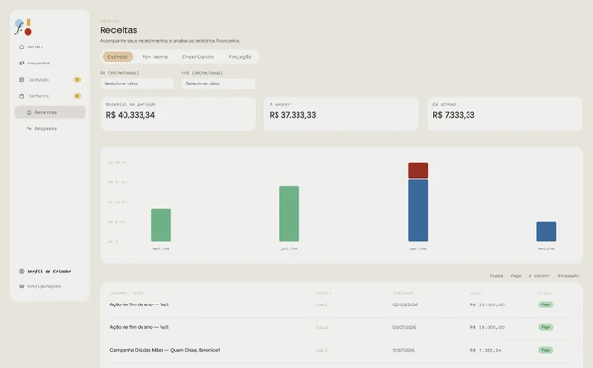Click the blue segment of ago. bar
This screenshot has height=368, width=593.
tap(418, 211)
